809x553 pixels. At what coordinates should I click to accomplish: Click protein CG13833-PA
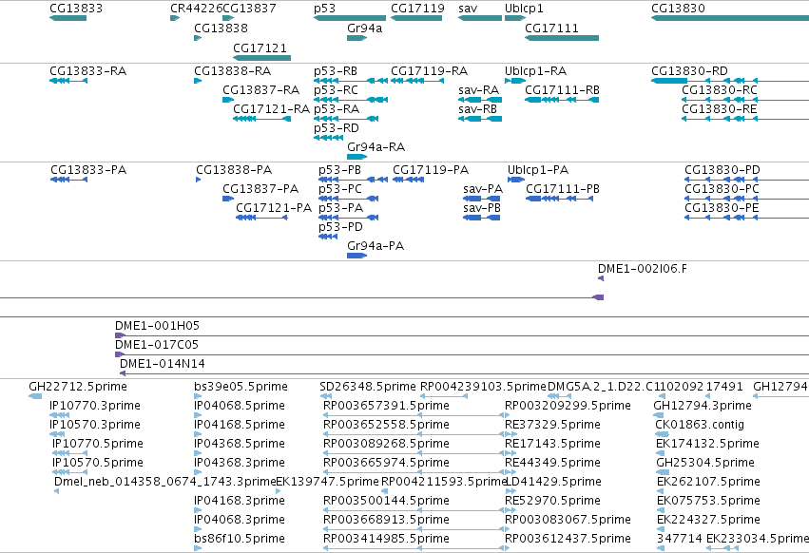coord(69,180)
